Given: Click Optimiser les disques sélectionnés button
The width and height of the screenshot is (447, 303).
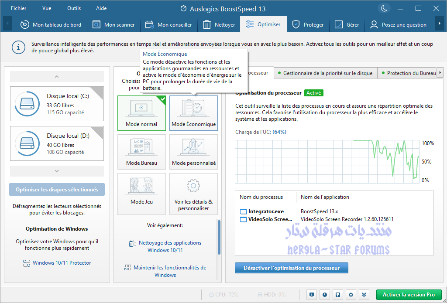Looking at the screenshot, I should click(57, 189).
